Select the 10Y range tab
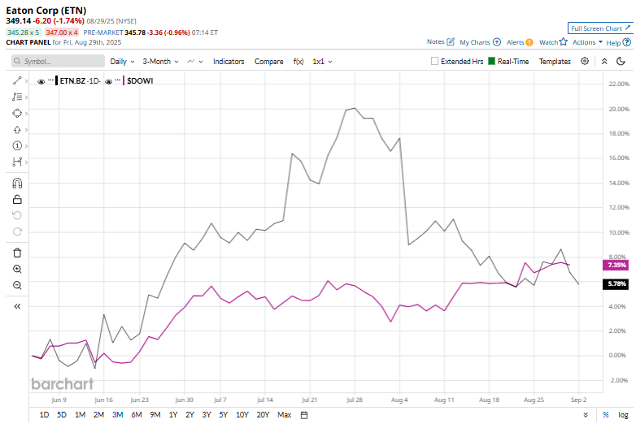This screenshot has width=636, height=428. pos(242,415)
